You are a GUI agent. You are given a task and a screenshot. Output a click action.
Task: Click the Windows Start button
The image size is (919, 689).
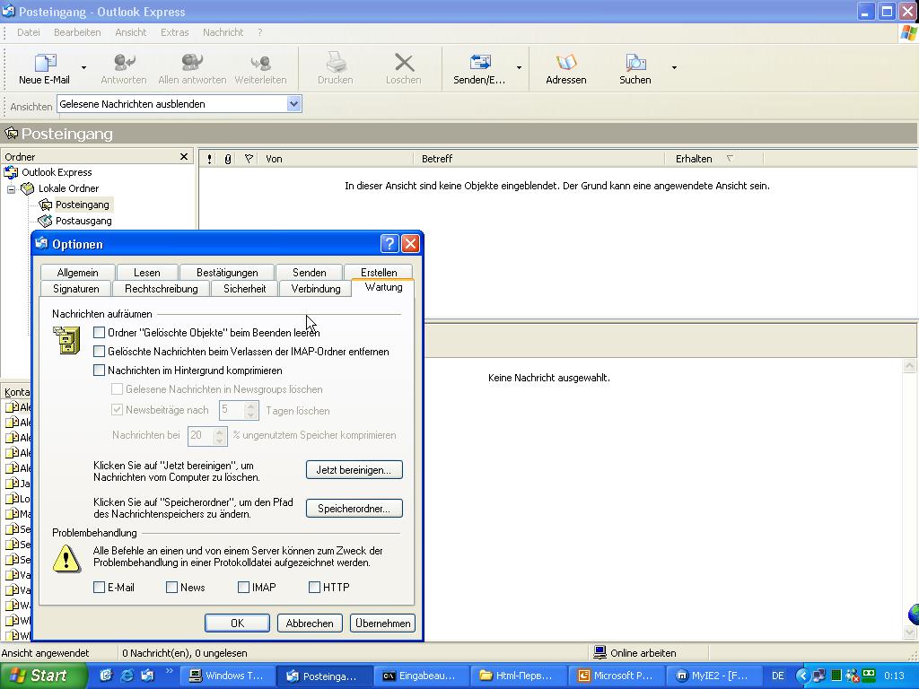pyautogui.click(x=42, y=676)
